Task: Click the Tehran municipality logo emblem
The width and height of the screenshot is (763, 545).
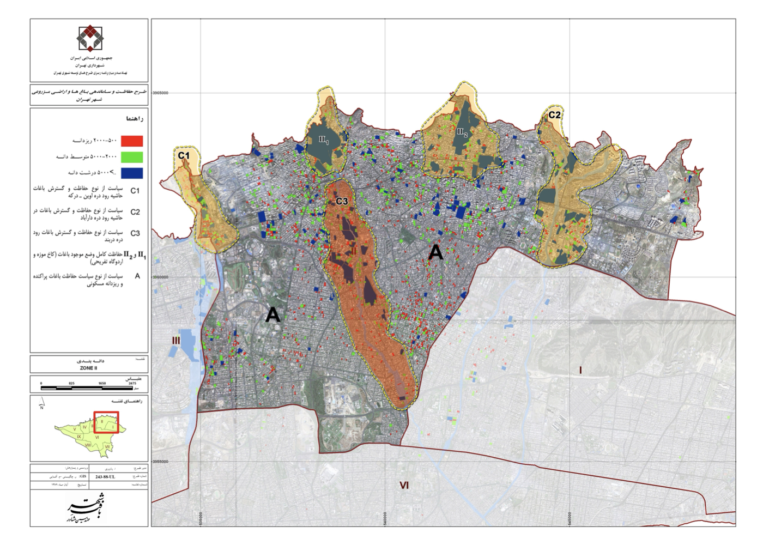Action: coord(89,38)
